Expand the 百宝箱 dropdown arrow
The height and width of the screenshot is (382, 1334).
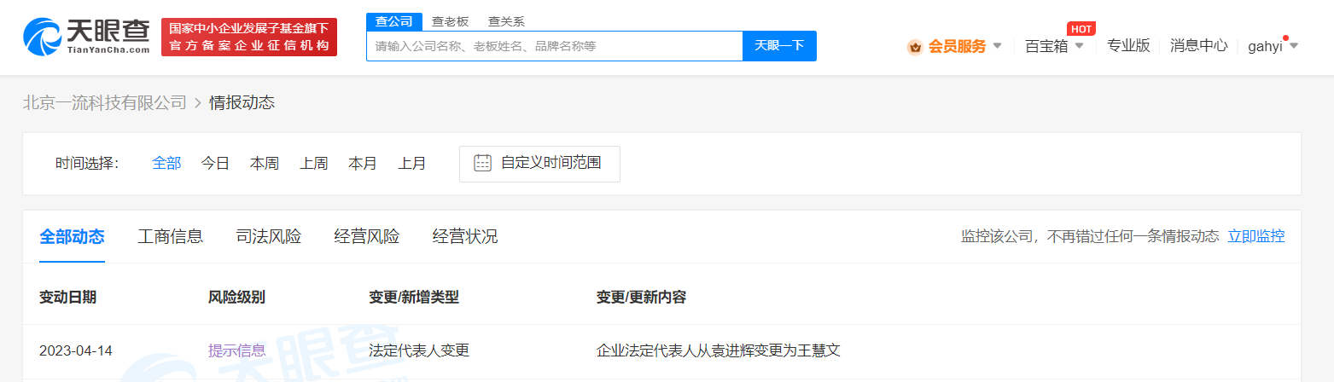(1079, 46)
